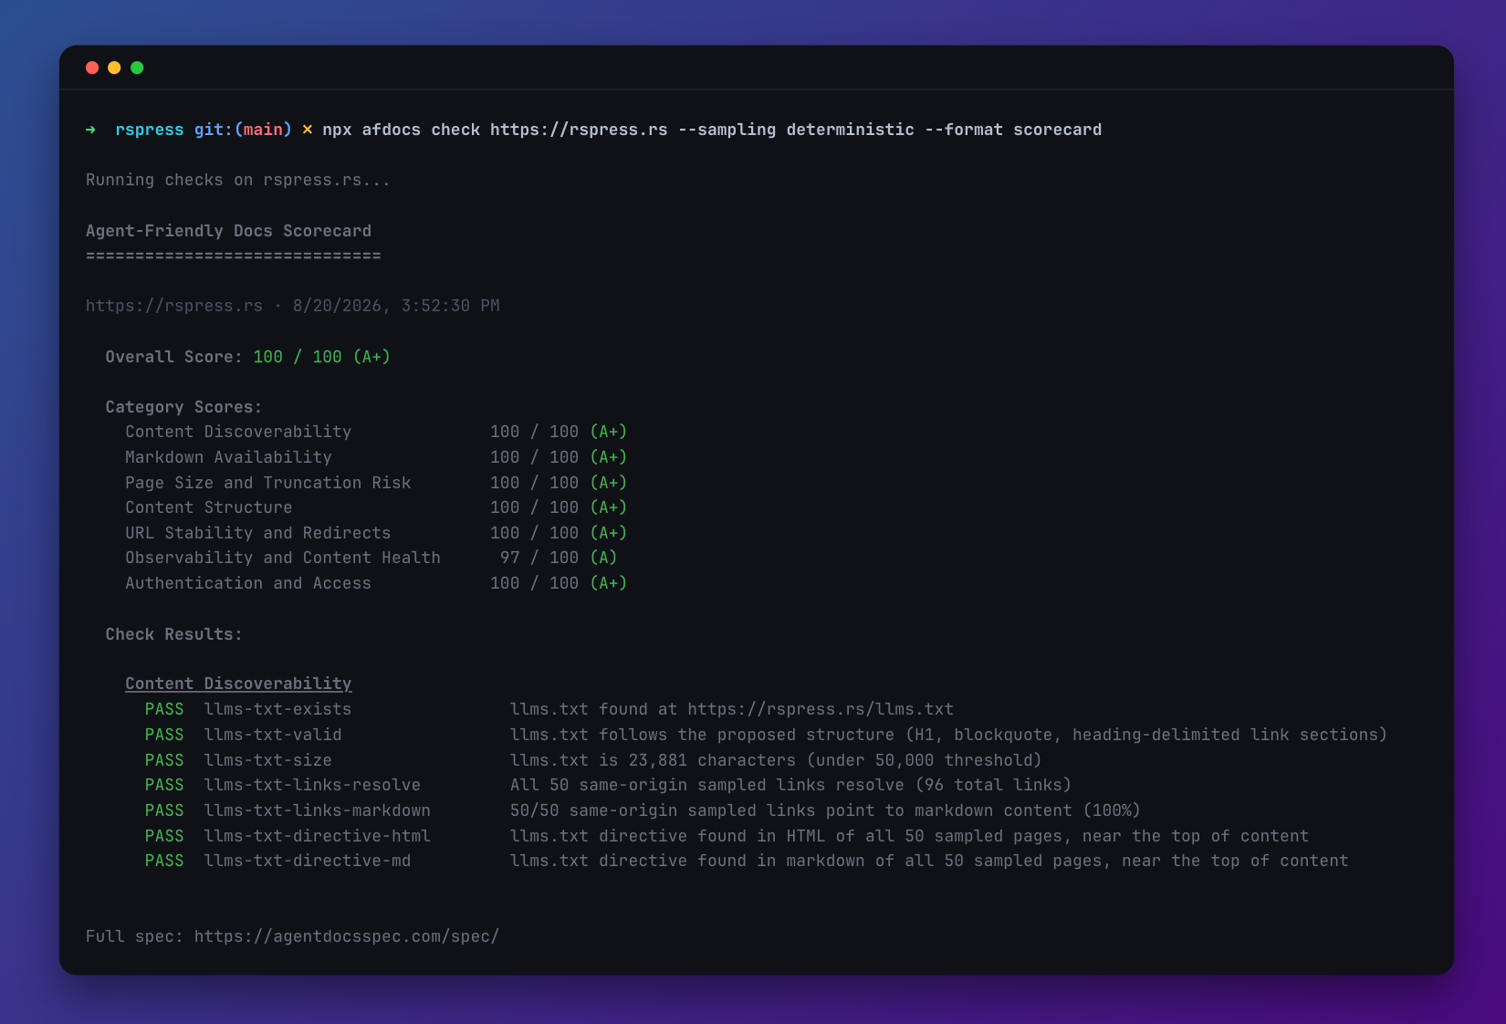The image size is (1506, 1024).
Task: Maximize the terminal with the green button
Action: click(x=137, y=68)
